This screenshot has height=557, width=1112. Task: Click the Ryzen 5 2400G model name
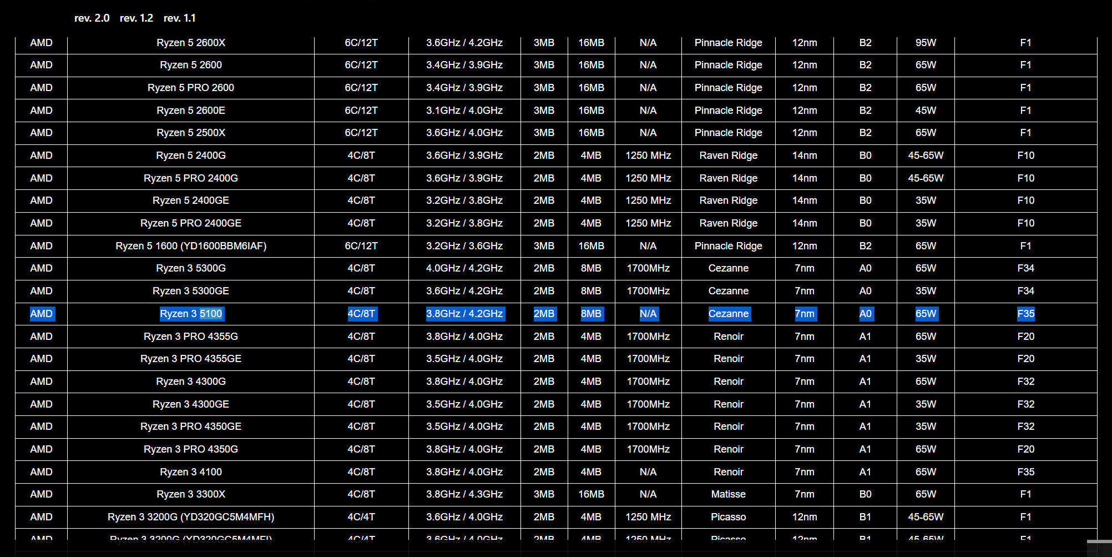coord(191,155)
